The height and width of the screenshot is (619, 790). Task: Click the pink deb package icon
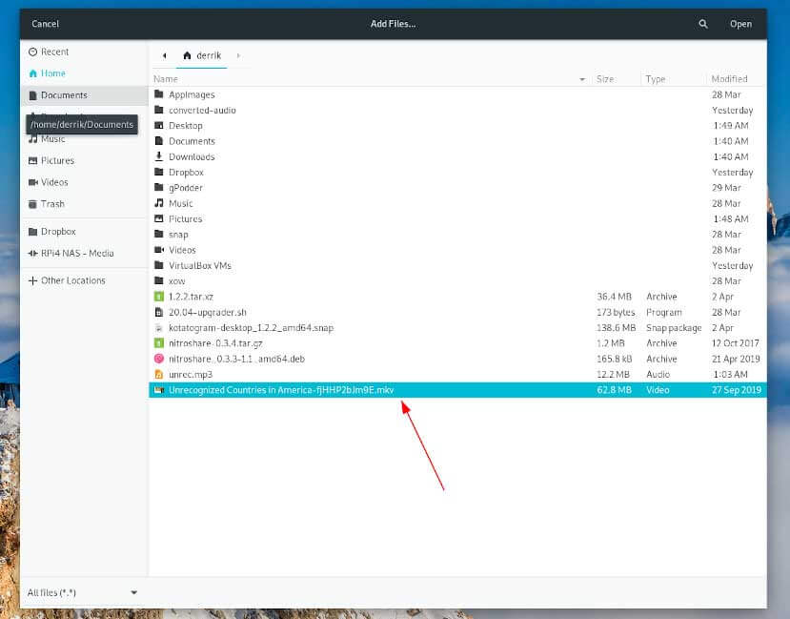[159, 359]
